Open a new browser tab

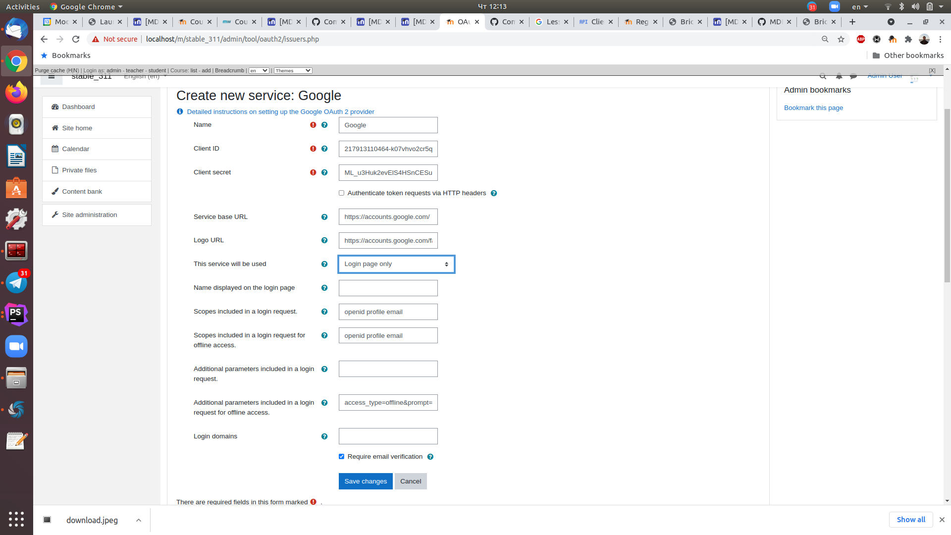[x=852, y=22]
